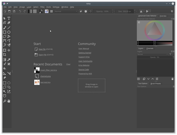
Task: Select the Elliptical Selection tool
Action: click(9, 83)
